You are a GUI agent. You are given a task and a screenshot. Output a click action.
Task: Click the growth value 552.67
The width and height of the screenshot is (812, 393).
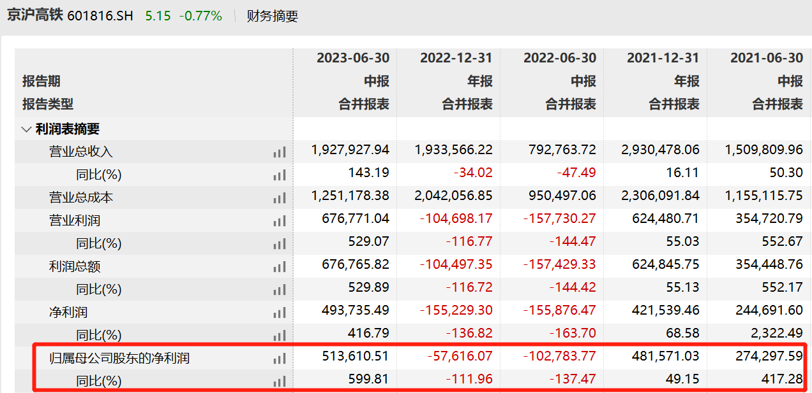[783, 241]
